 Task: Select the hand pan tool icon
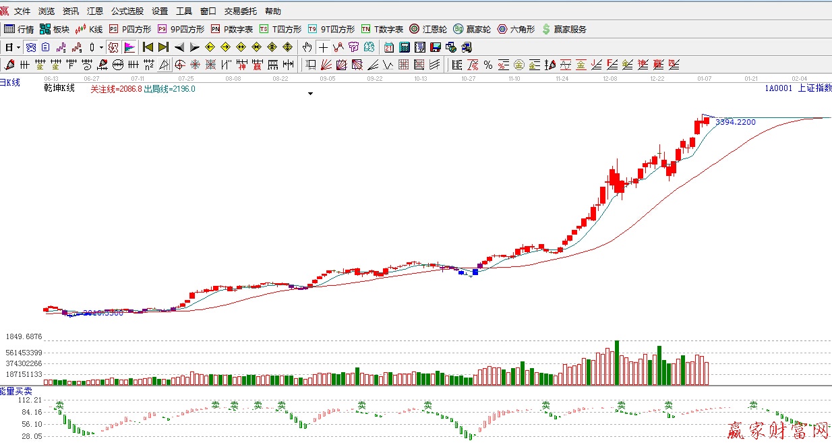point(307,47)
